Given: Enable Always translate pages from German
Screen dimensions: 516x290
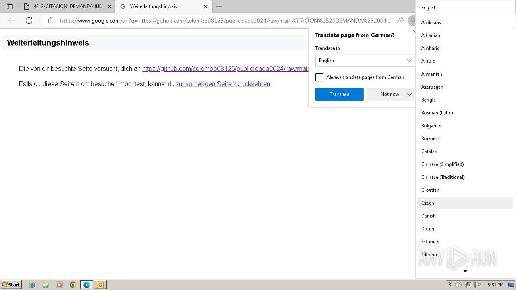Looking at the screenshot, I should [319, 77].
